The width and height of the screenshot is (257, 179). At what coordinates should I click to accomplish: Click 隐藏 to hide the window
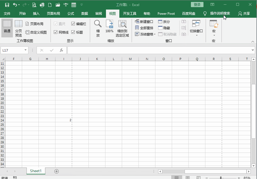point(164,28)
